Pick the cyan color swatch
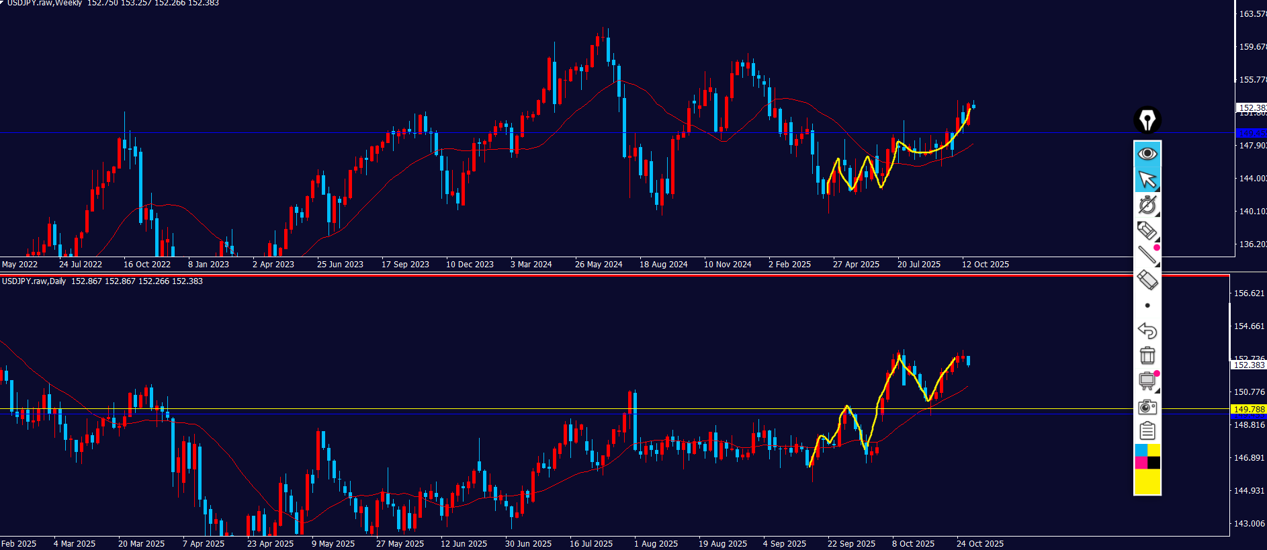Screen dimensions: 1267x550 pyautogui.click(x=1141, y=450)
